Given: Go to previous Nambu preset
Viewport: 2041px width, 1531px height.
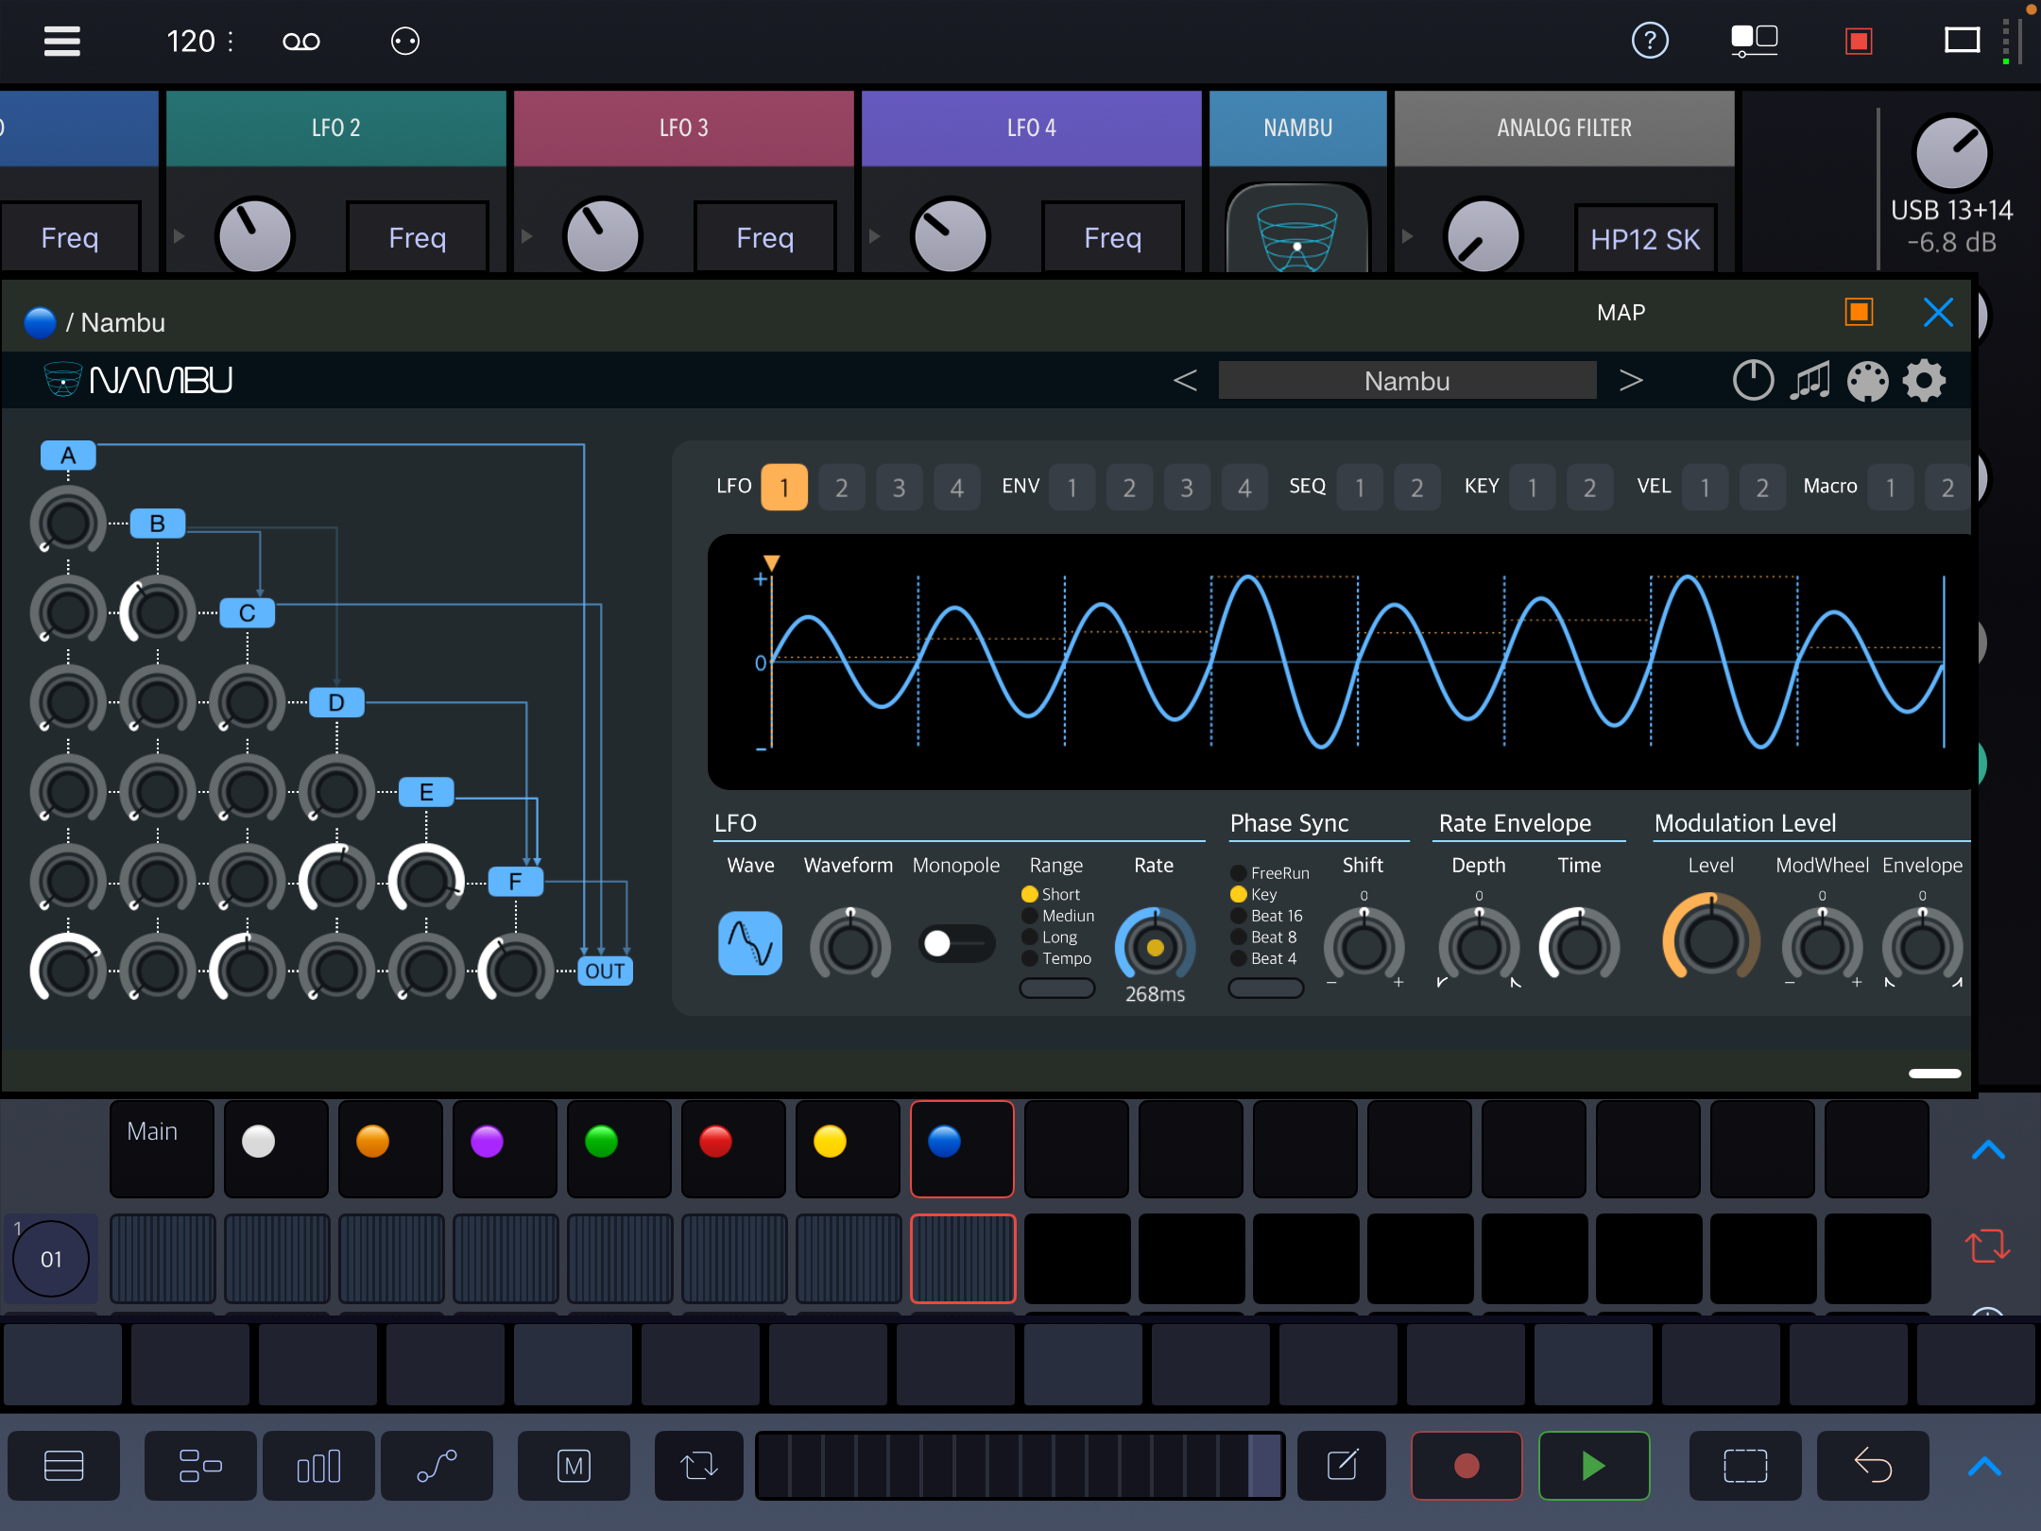Looking at the screenshot, I should [1185, 380].
